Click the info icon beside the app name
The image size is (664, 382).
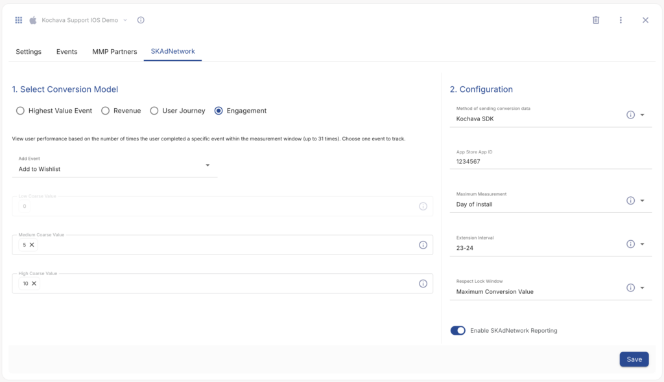(x=141, y=20)
